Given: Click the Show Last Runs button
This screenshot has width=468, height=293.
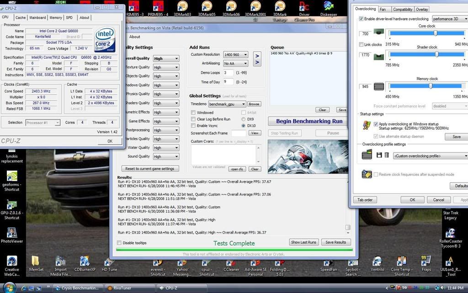Looking at the screenshot, I should point(303,242).
